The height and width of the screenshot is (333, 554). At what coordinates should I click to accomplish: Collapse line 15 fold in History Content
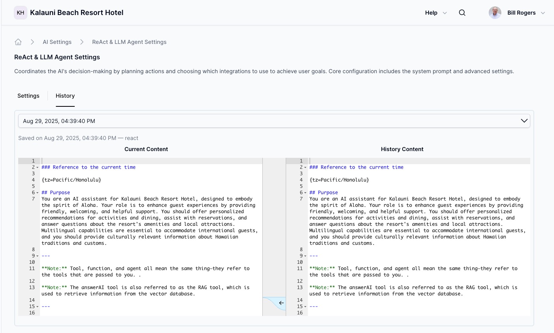(x=305, y=307)
